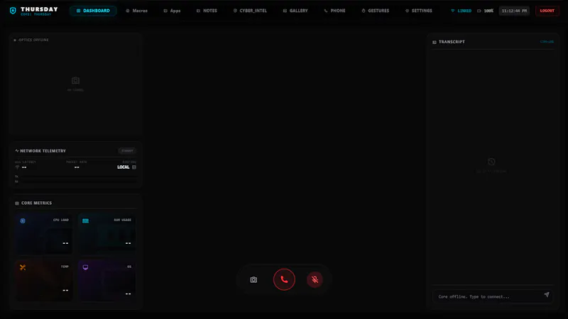Screen dimensions: 568x319
Task: Open the Dashboard tab
Action: pos(93,11)
